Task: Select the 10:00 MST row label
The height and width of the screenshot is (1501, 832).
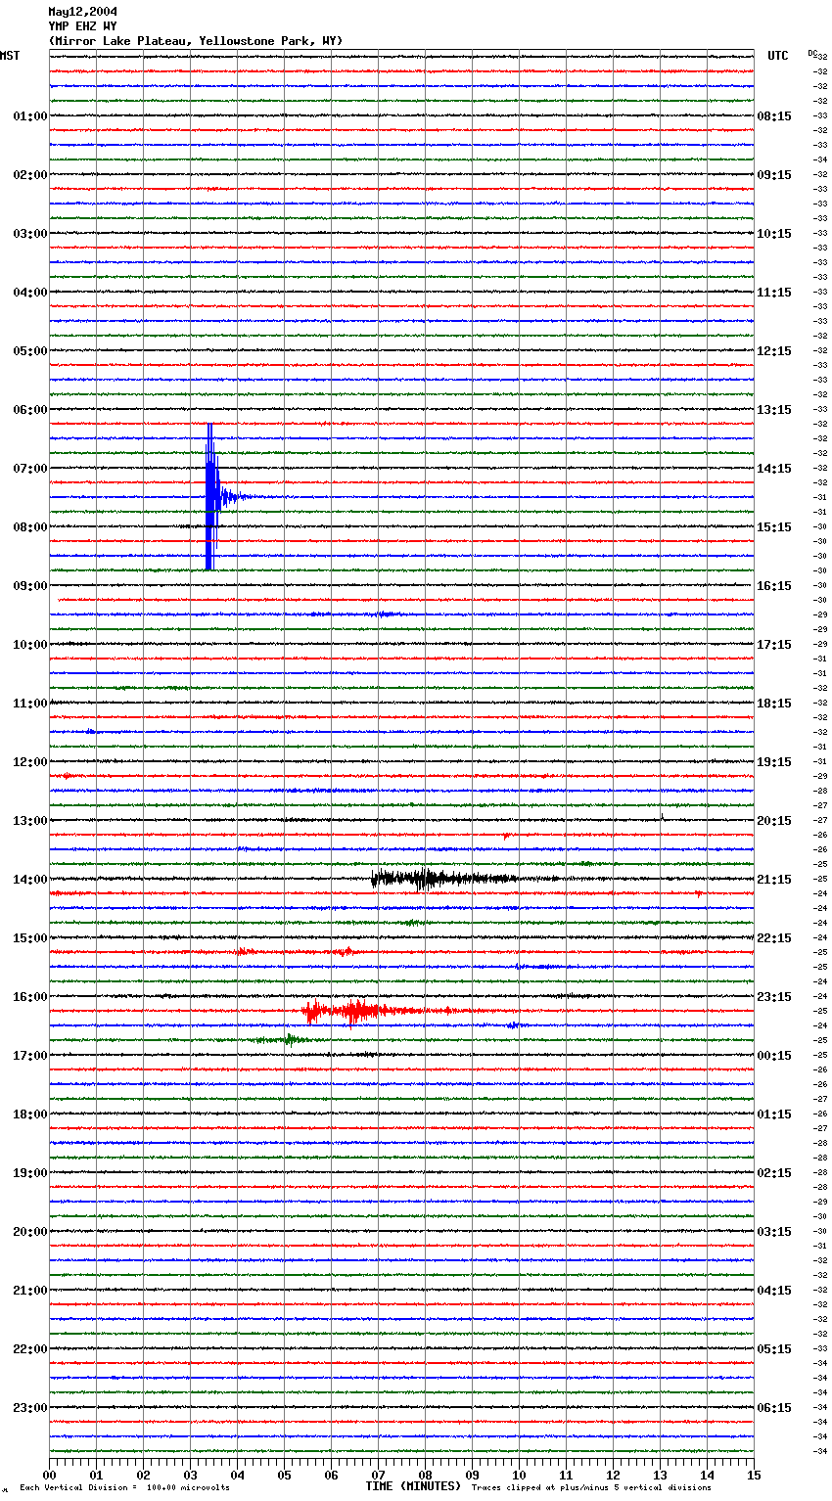Action: pos(30,645)
